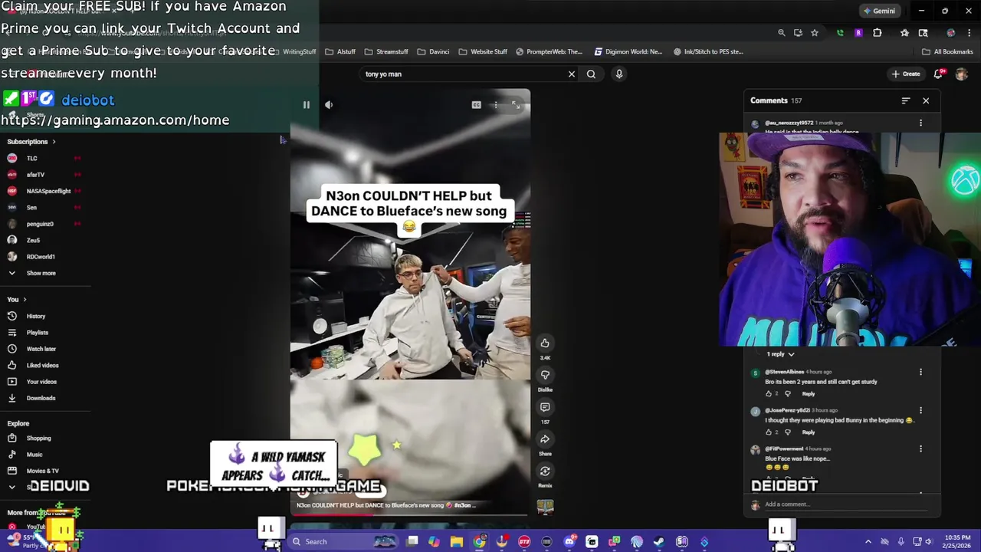Clear the YouTube search text

[571, 74]
